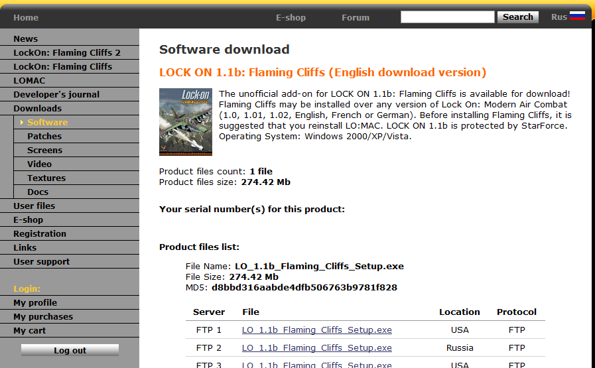Go to Home in the top bar

(26, 17)
